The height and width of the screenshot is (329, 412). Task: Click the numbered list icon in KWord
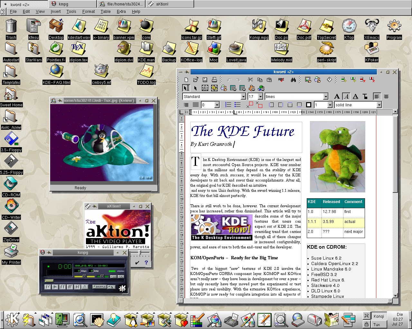point(228,105)
